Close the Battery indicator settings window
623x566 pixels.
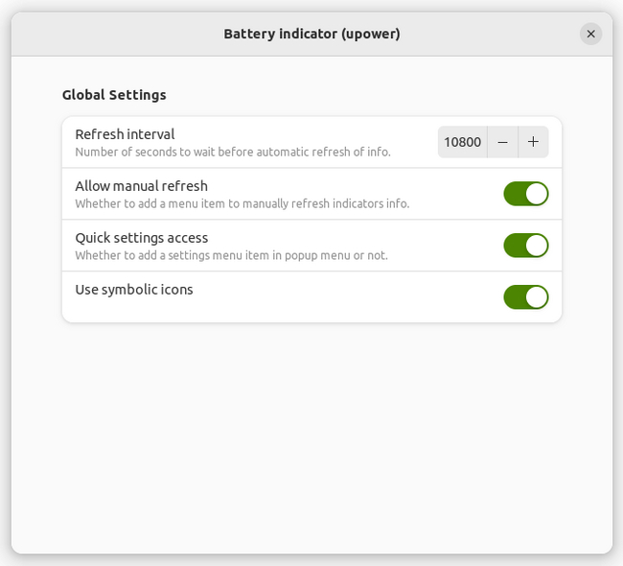click(590, 34)
